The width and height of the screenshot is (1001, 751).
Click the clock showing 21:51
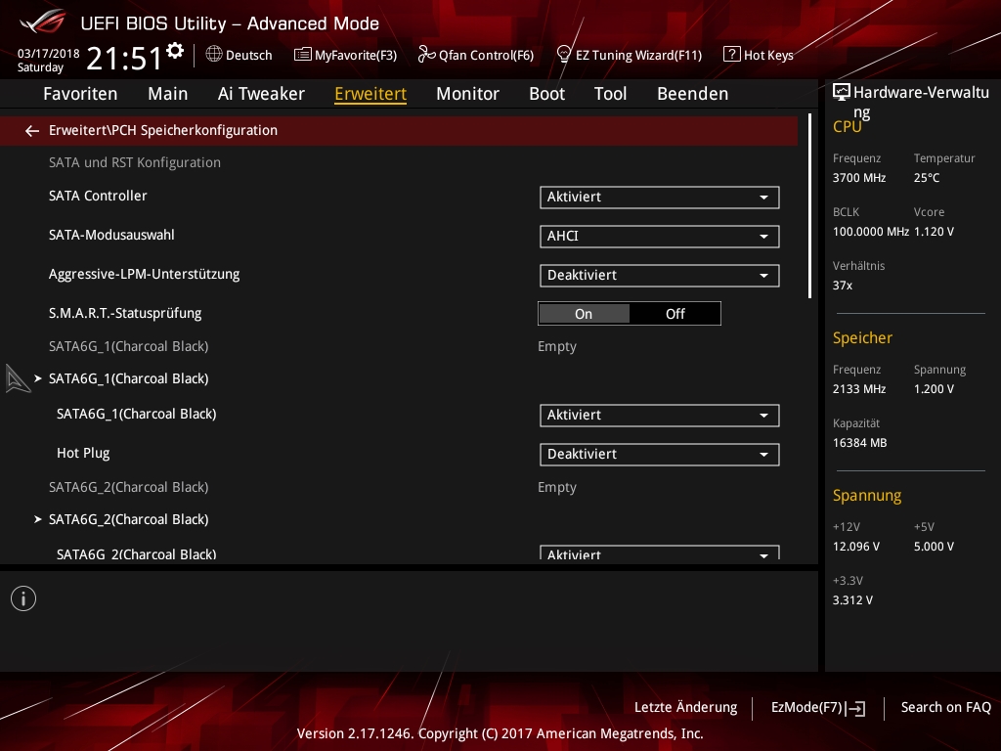[124, 59]
